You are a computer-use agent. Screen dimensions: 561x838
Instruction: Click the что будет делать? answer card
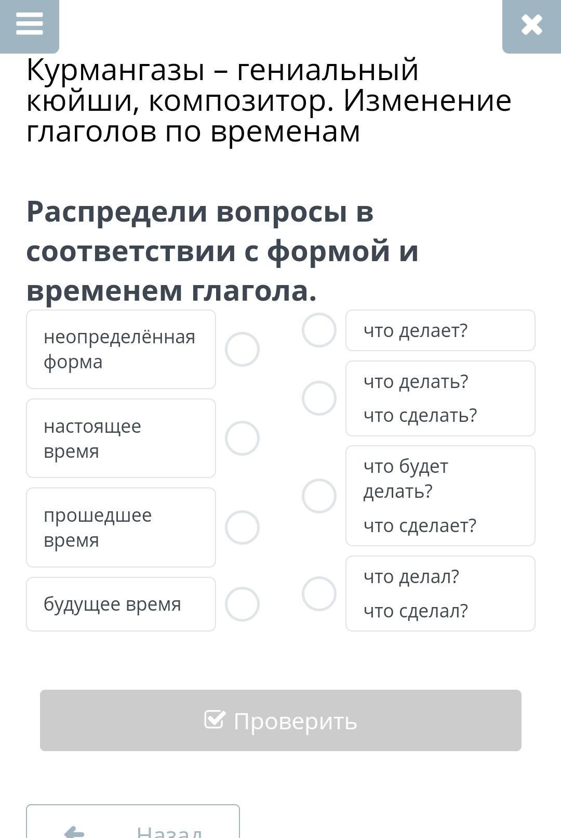[440, 496]
